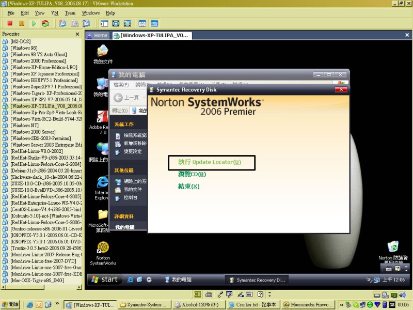This screenshot has width=413, height=310.
Task: Open the 檔案(F) menu in 我的電腦 window
Action: [121, 85]
